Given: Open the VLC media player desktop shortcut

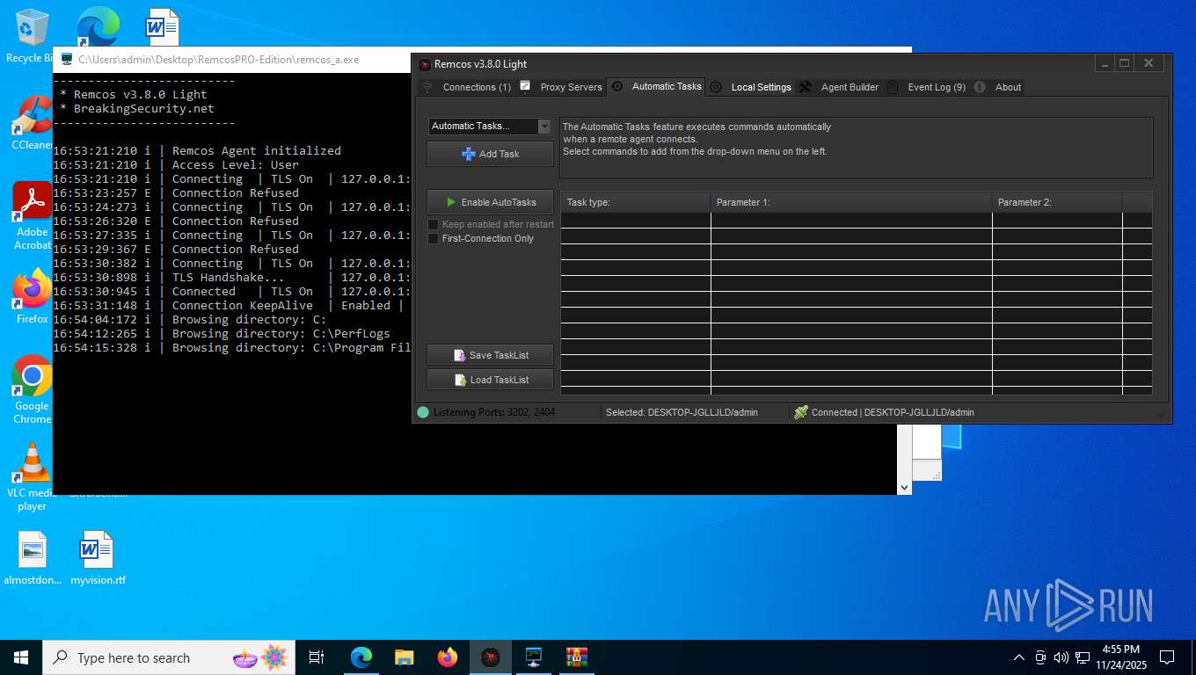Looking at the screenshot, I should point(32,477).
